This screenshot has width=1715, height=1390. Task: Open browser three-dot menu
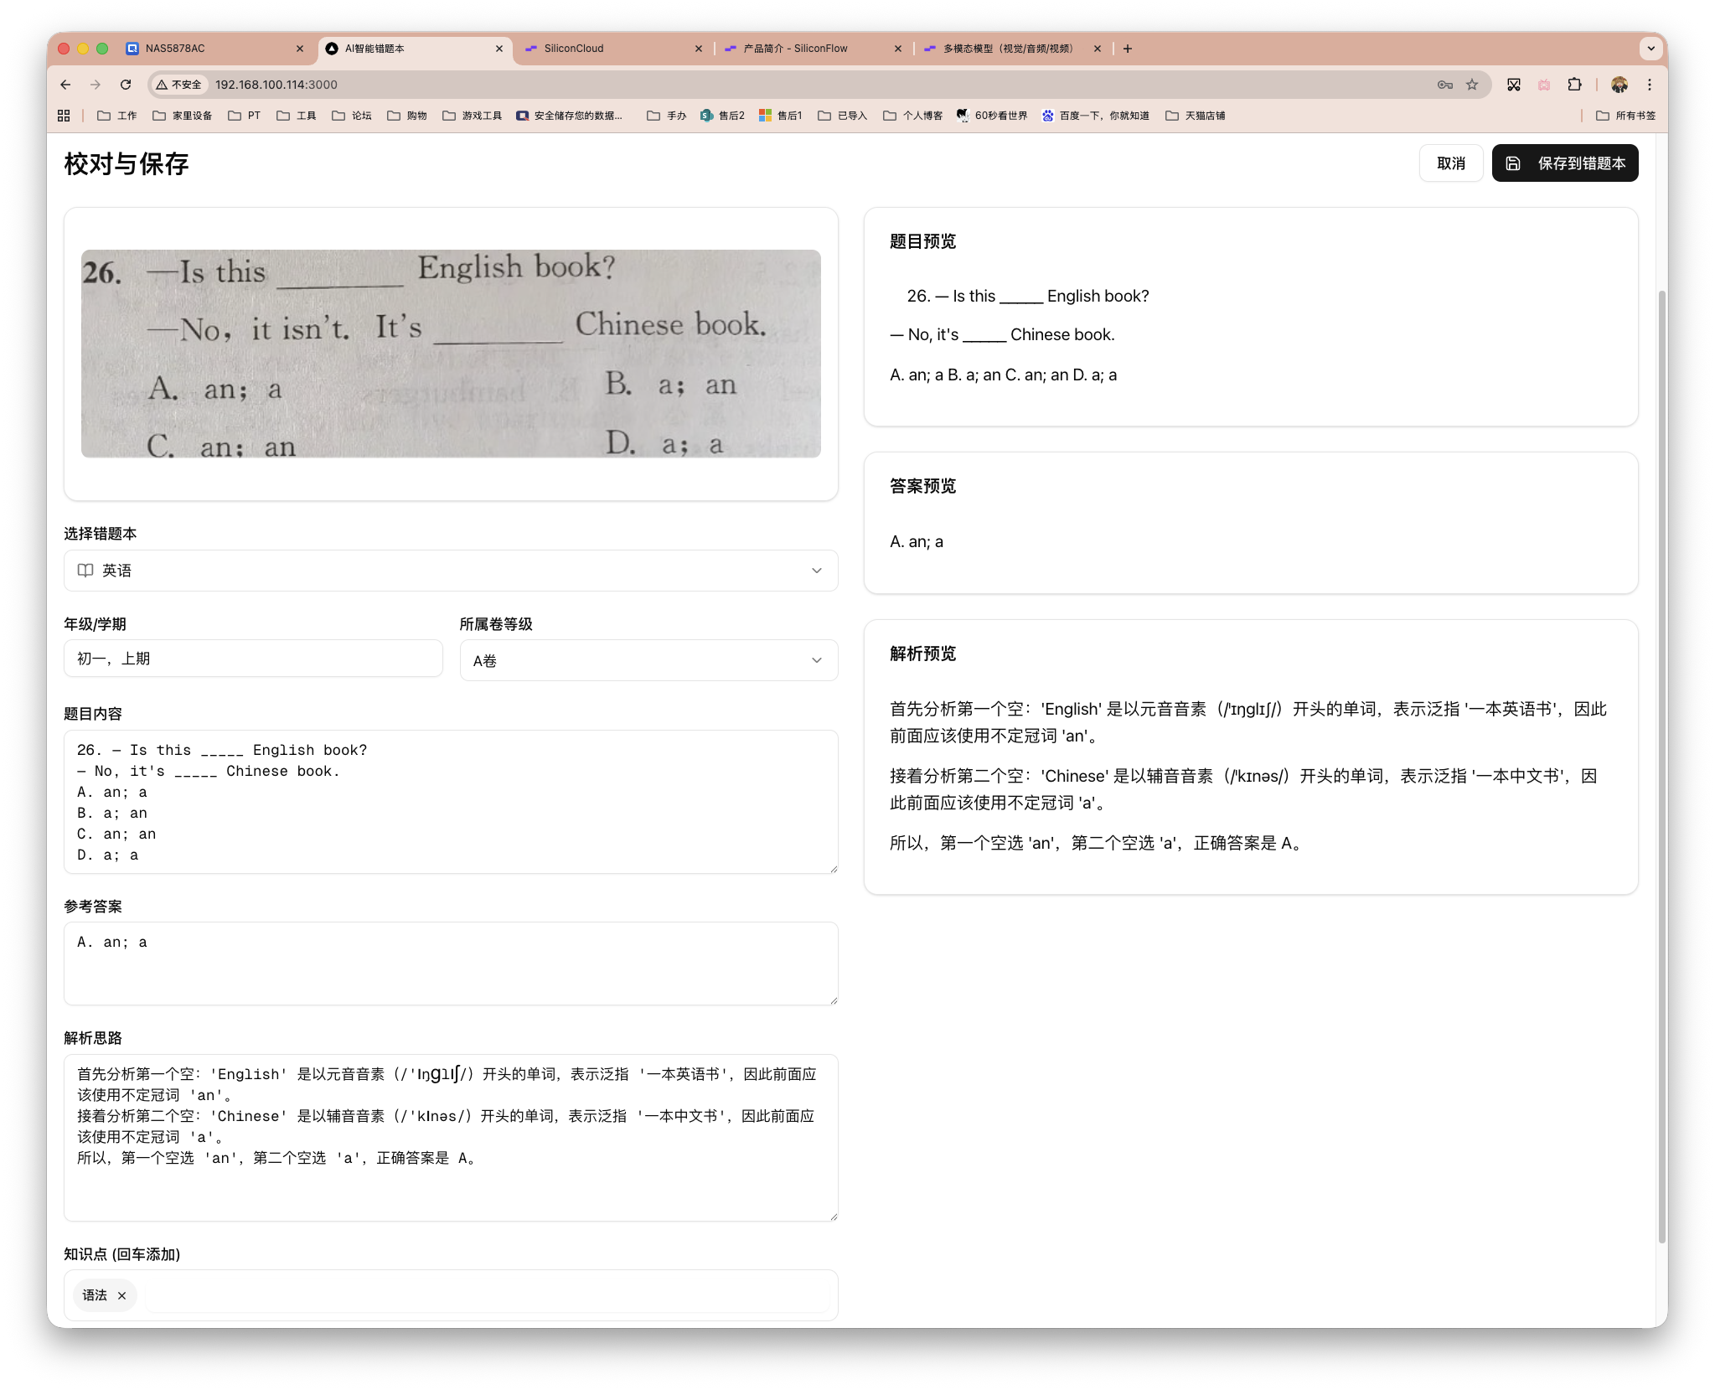point(1649,85)
